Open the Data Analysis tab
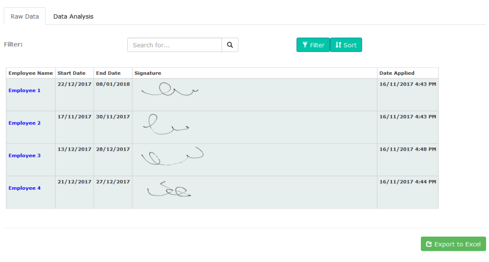Screen dimensions: 489x262 pyautogui.click(x=73, y=16)
